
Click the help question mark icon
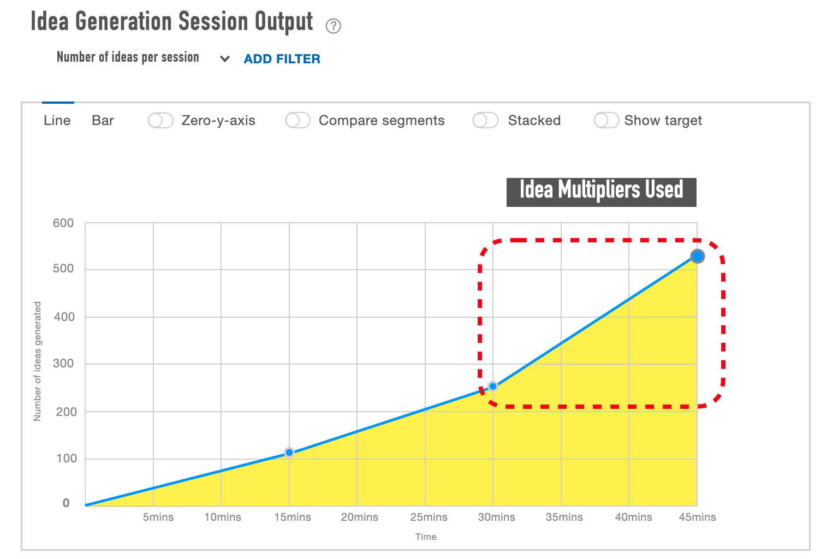pyautogui.click(x=333, y=26)
